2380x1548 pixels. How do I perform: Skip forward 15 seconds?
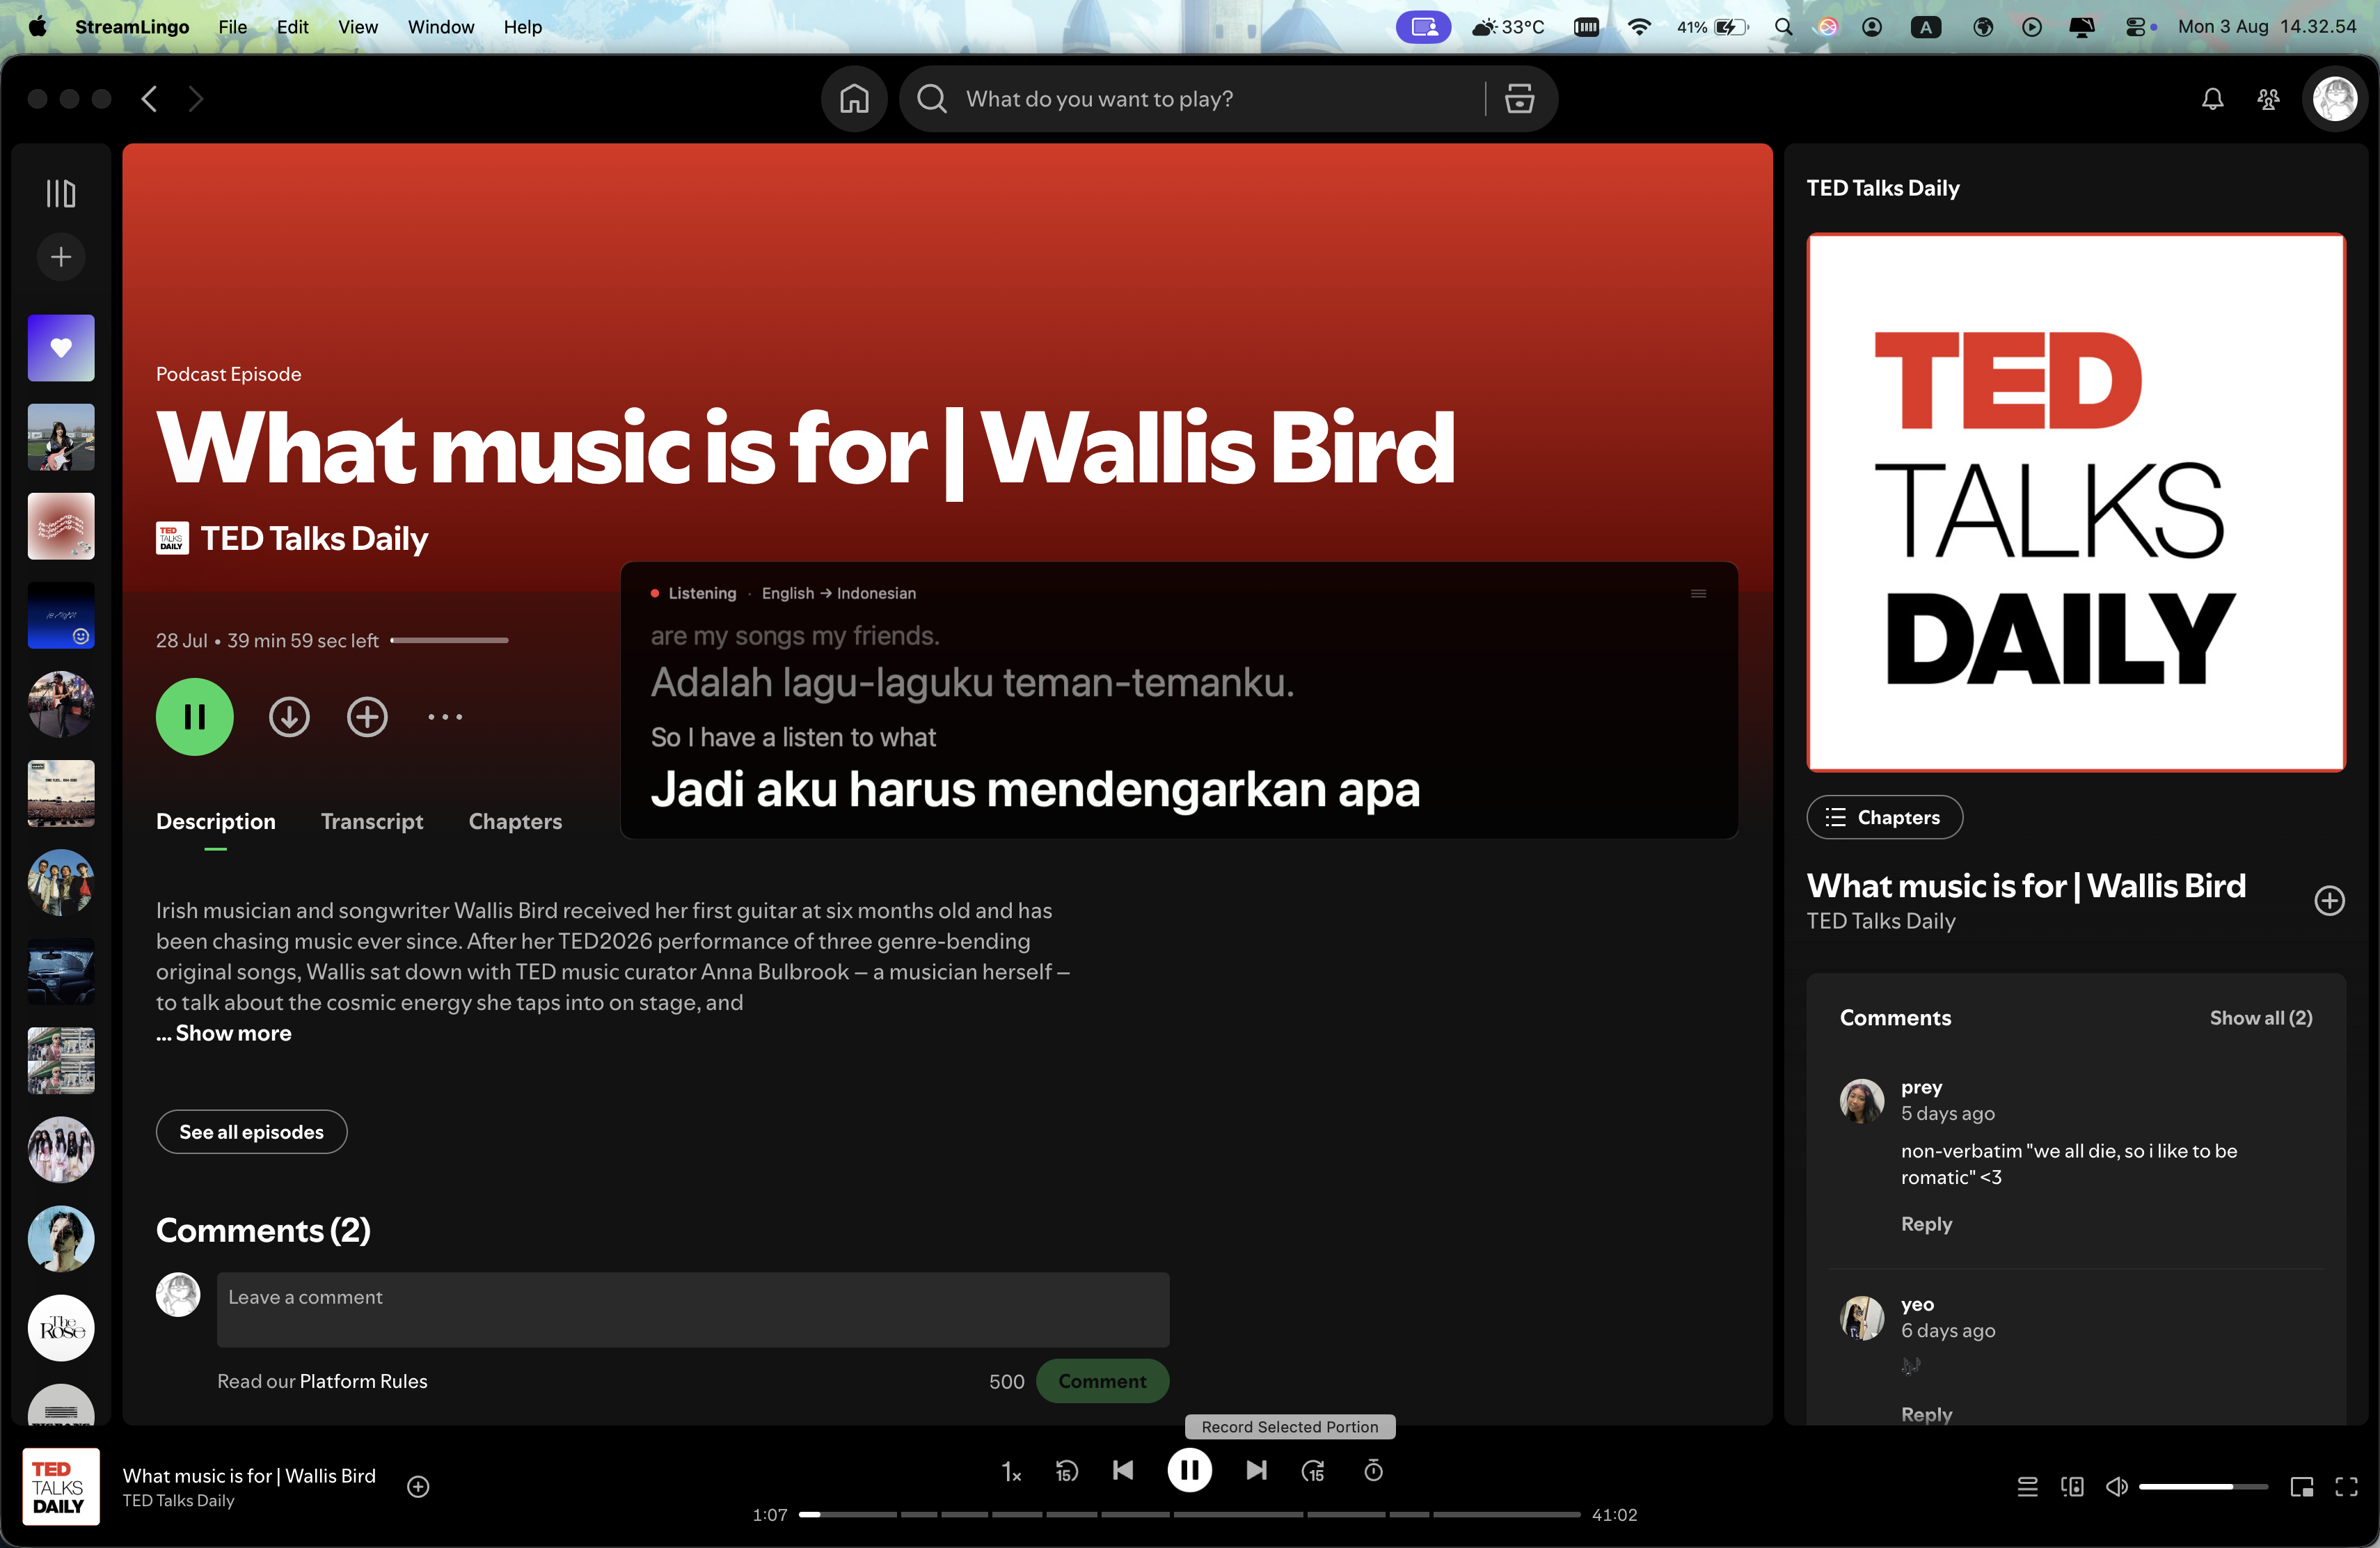(1313, 1471)
